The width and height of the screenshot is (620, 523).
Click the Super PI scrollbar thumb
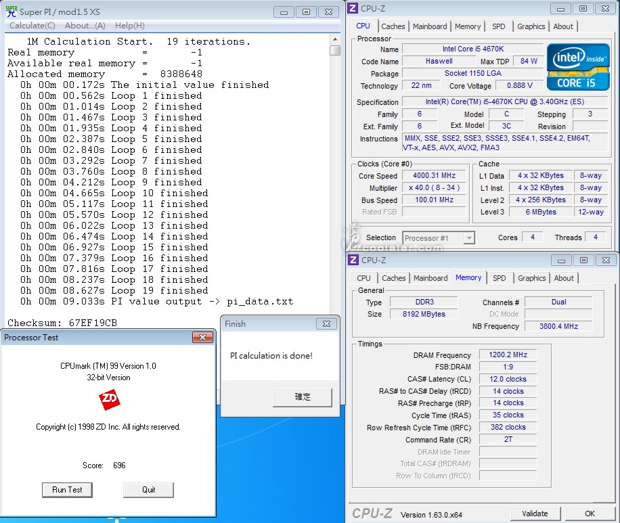pyautogui.click(x=335, y=50)
